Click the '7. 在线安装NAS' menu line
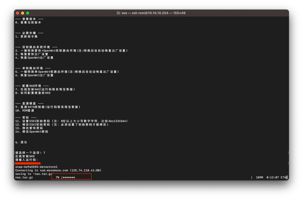Image resolution: width=303 pixels, height=199 pixels. click(45, 89)
